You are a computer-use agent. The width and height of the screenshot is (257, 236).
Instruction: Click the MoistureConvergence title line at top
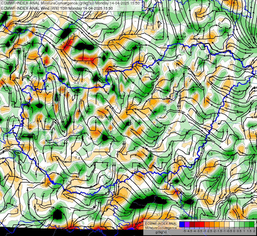click(70, 3)
